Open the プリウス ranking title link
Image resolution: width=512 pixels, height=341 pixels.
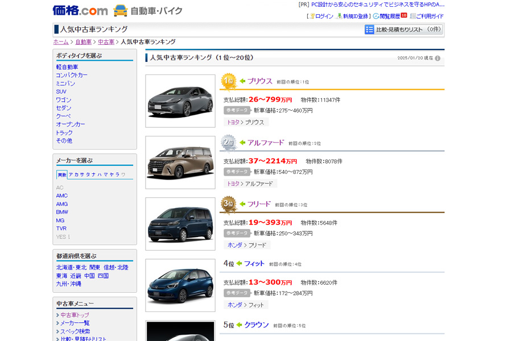(259, 81)
